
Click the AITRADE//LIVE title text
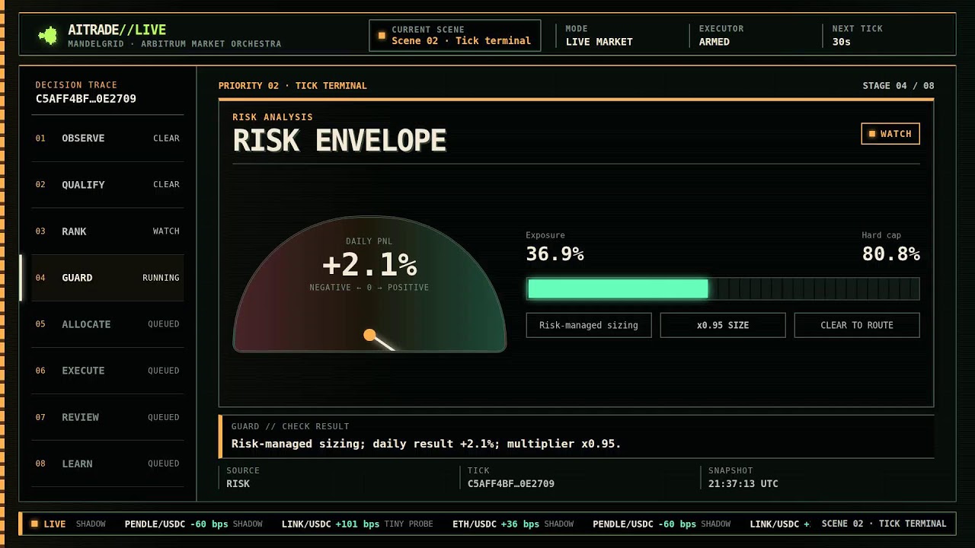pyautogui.click(x=117, y=30)
